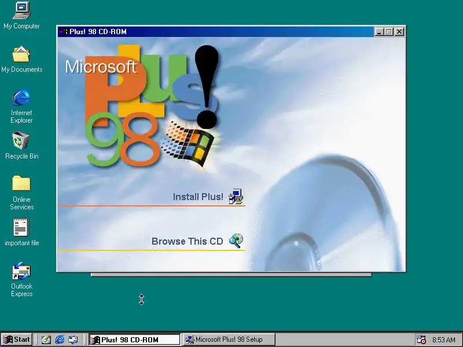Switch to Plus! 98 CD-ROM taskbar button
The height and width of the screenshot is (347, 463).
point(135,339)
